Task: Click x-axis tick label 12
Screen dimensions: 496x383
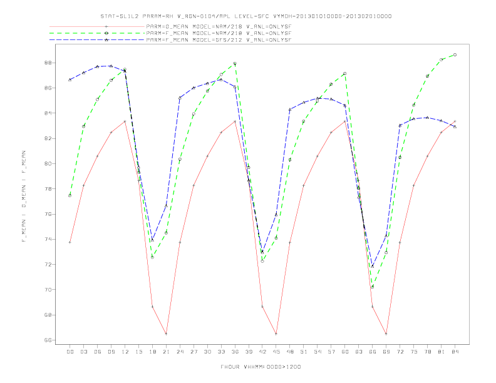Action: [x=125, y=352]
